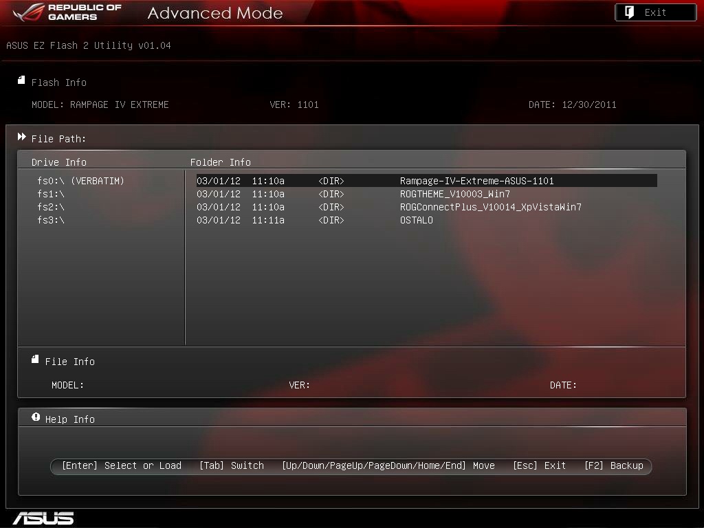Click the [Esc] Exit hint
Screen dimensions: 704x528
tap(539, 465)
